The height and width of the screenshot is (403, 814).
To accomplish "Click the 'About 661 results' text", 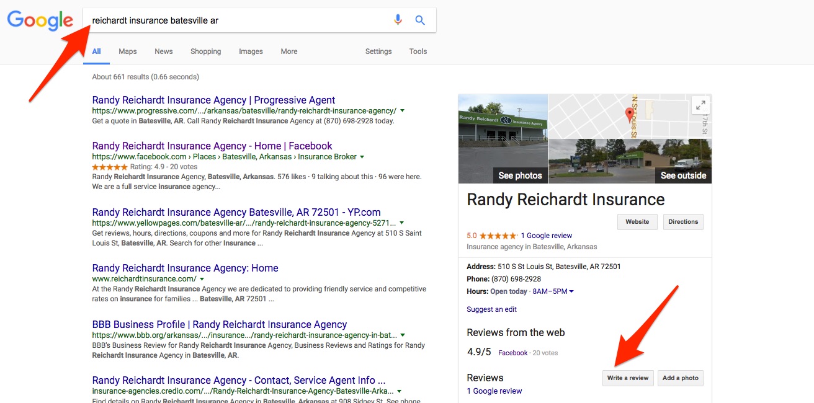I will 145,77.
